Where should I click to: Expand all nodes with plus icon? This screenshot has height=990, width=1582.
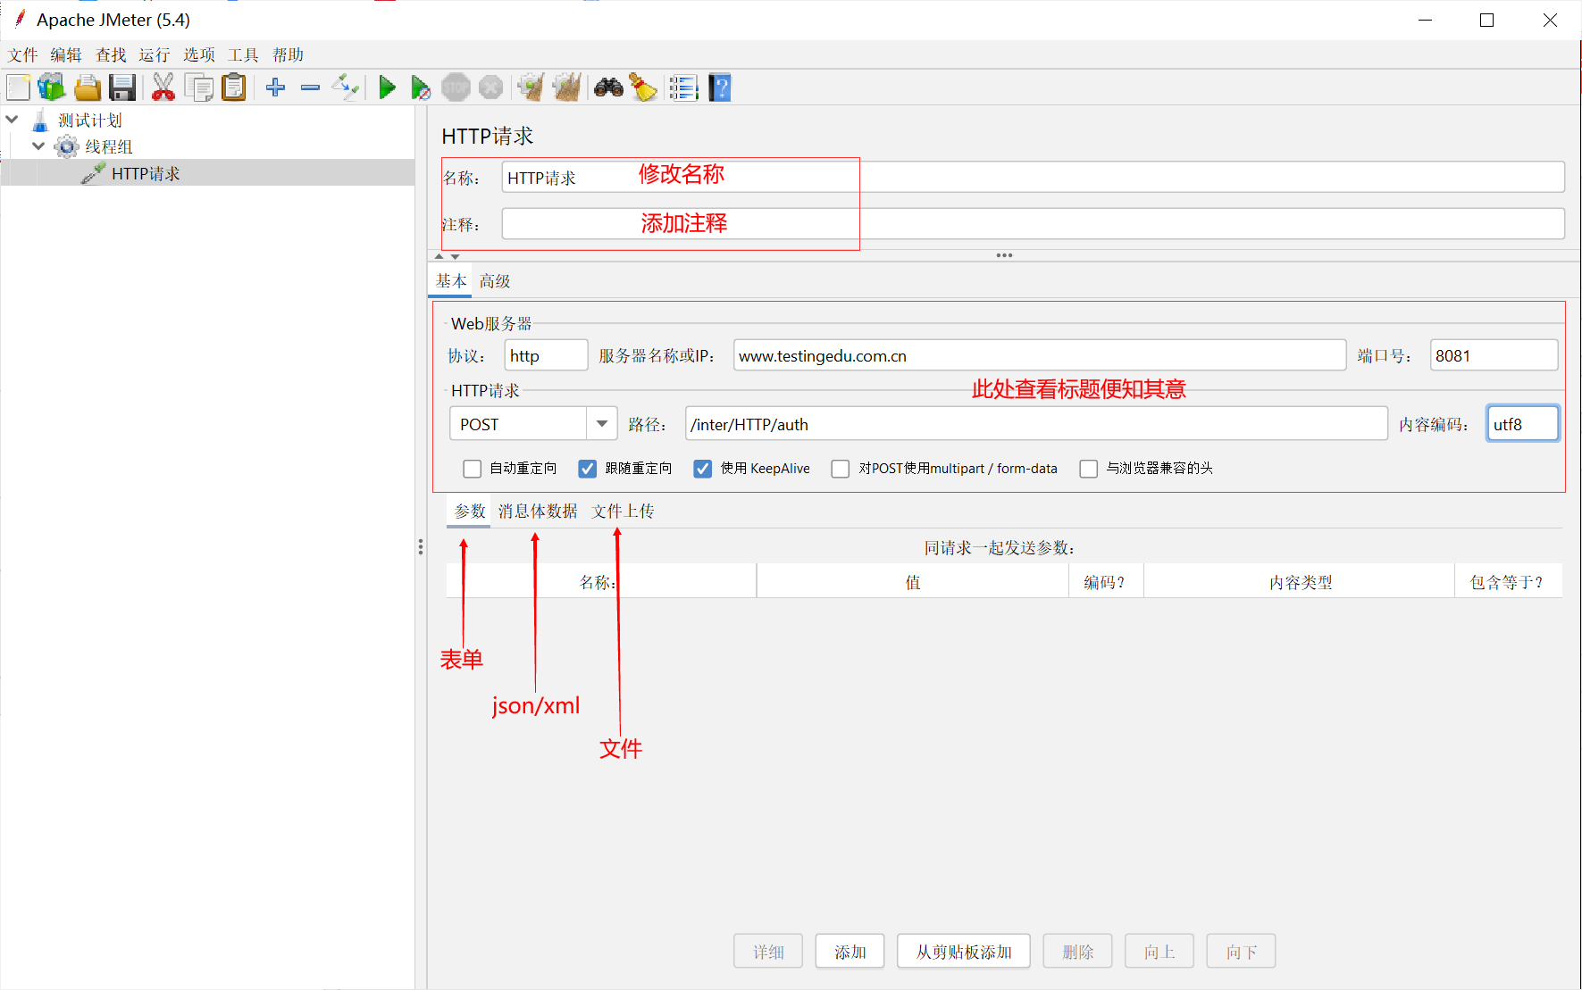tap(275, 87)
